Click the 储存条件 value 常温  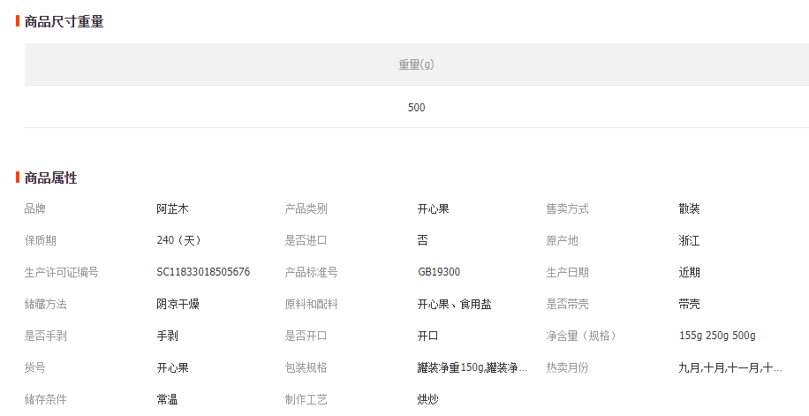tap(167, 399)
